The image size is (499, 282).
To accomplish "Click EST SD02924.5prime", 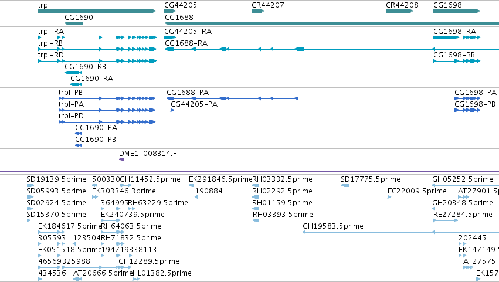I will (x=30, y=209).
